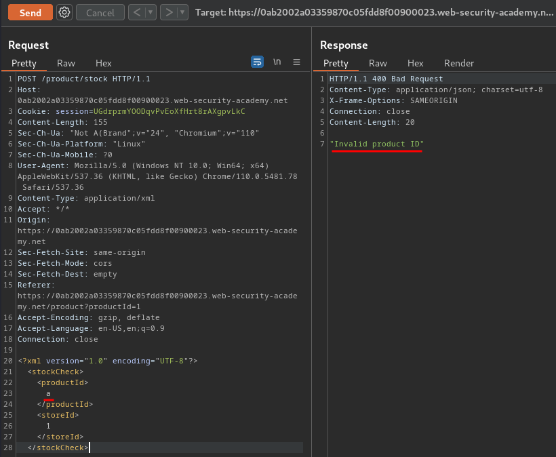Go forward to next request arrow
The image size is (556, 457).
tap(169, 12)
